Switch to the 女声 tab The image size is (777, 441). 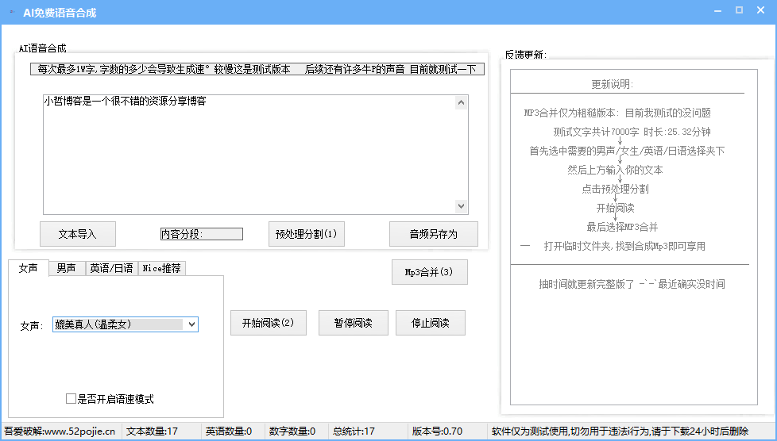click(x=29, y=268)
